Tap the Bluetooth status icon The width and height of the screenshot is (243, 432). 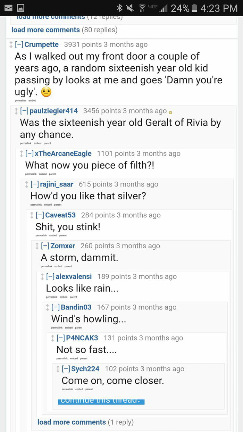(120, 8)
